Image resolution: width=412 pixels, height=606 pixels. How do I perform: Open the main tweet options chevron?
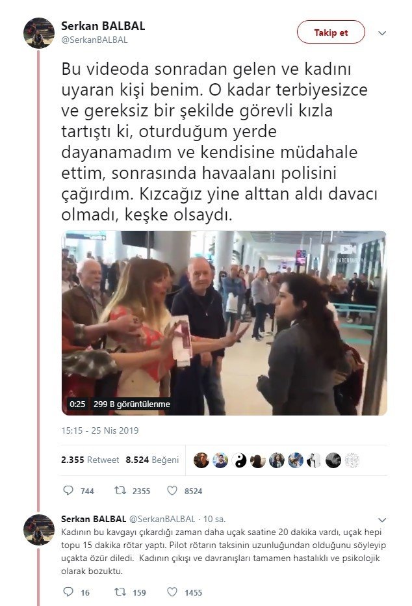click(x=382, y=33)
